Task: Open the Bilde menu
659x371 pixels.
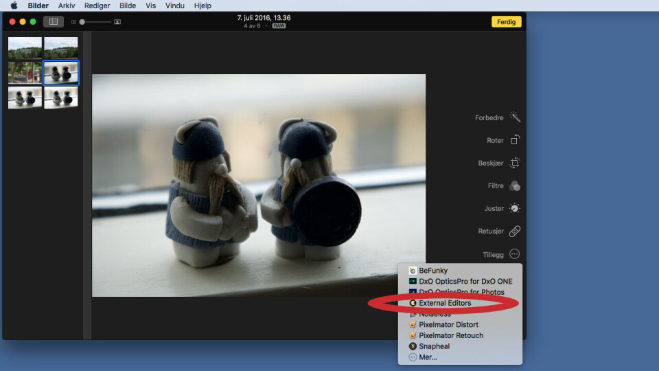Action: pyautogui.click(x=128, y=5)
